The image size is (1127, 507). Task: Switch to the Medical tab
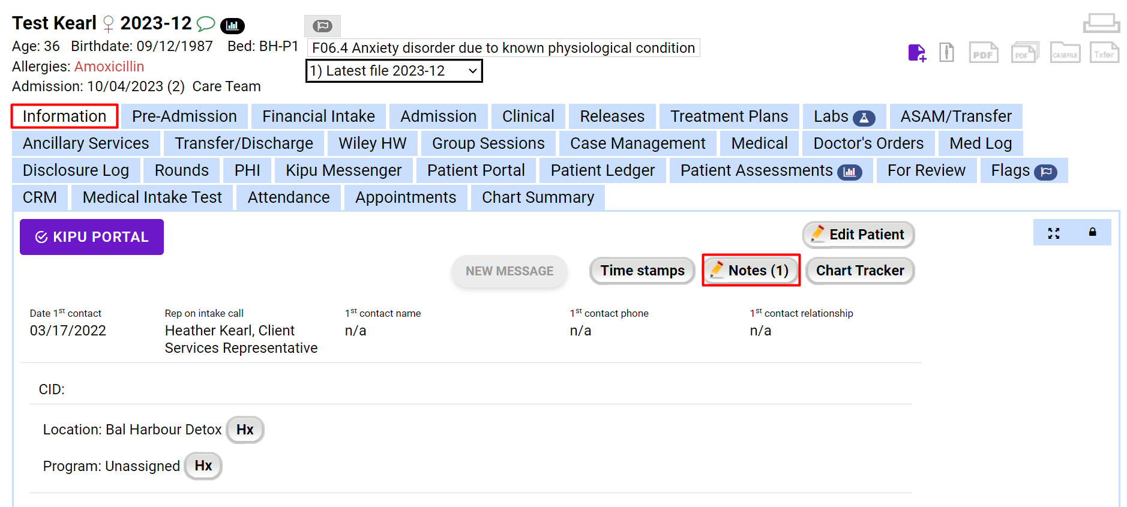pyautogui.click(x=759, y=143)
